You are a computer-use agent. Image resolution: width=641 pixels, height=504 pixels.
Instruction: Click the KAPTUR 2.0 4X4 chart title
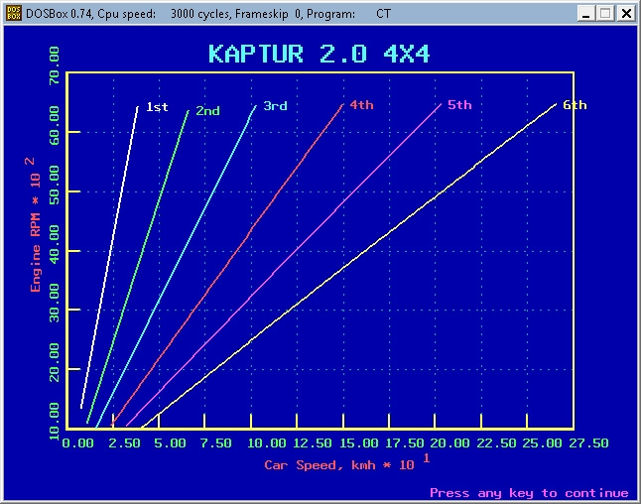(x=319, y=54)
